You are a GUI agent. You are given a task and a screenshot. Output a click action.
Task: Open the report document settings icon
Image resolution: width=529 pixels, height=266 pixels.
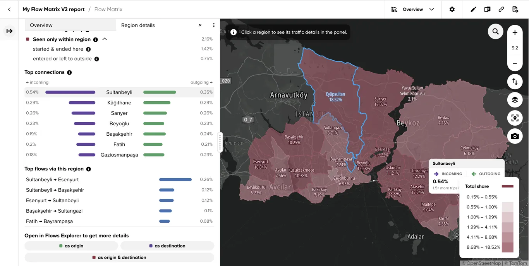[x=515, y=9]
